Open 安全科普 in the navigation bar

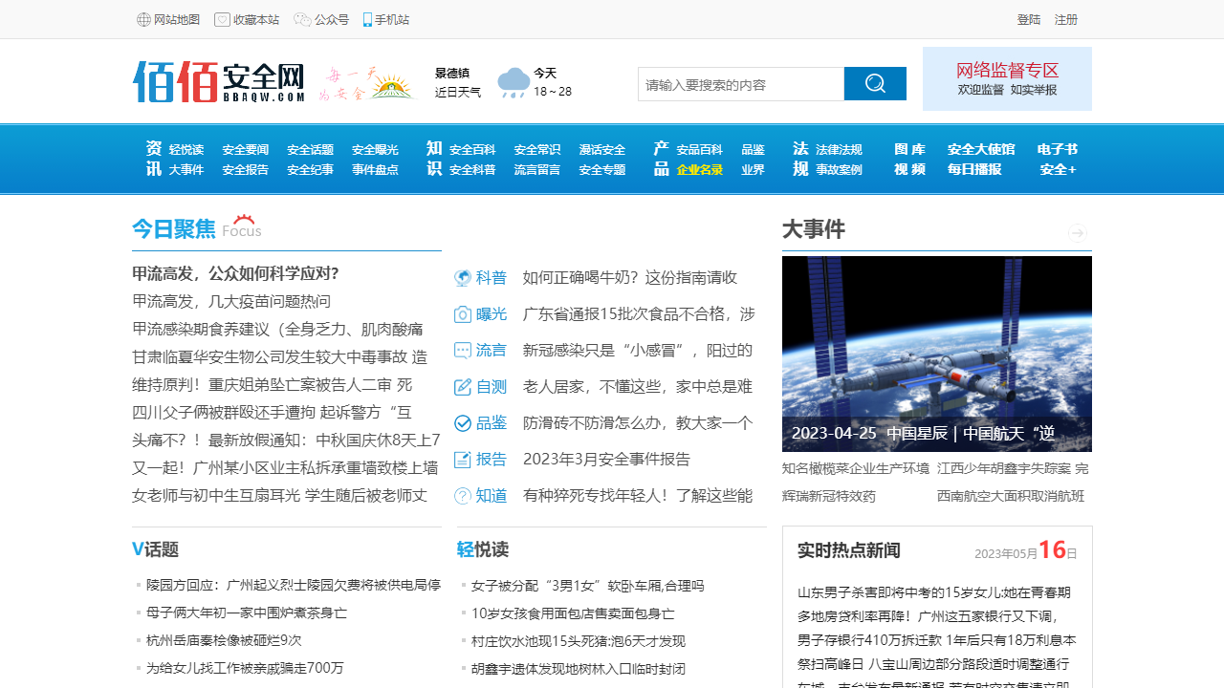coord(472,170)
